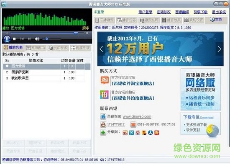The width and height of the screenshot is (230, 164).
Task: Click the 次数 column header
Action: (x=64, y=60)
